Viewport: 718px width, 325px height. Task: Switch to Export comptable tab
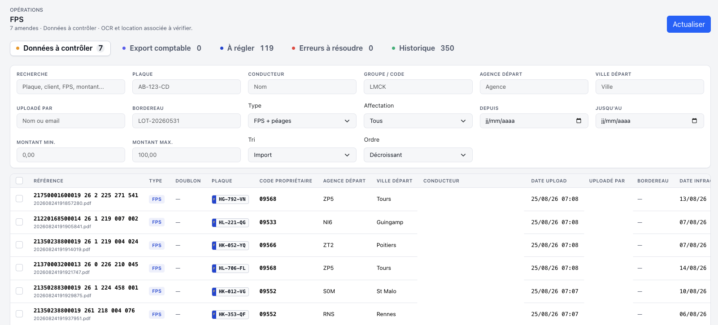161,48
